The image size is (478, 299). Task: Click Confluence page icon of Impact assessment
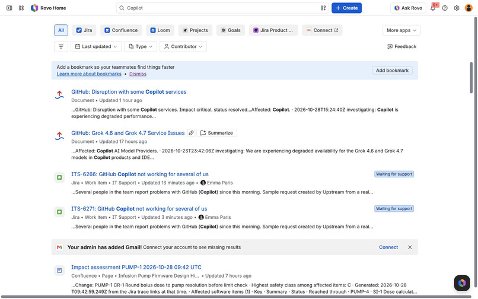click(59, 271)
